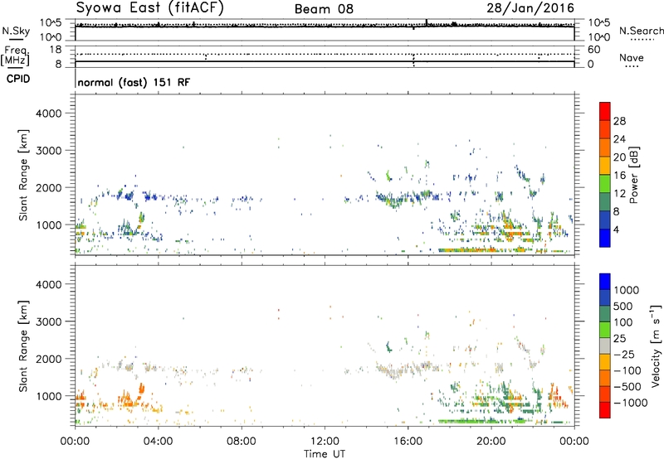Viewport: 664px width, 459px height.
Task: Click the '4' tick on the power colorbar
Action: point(616,229)
